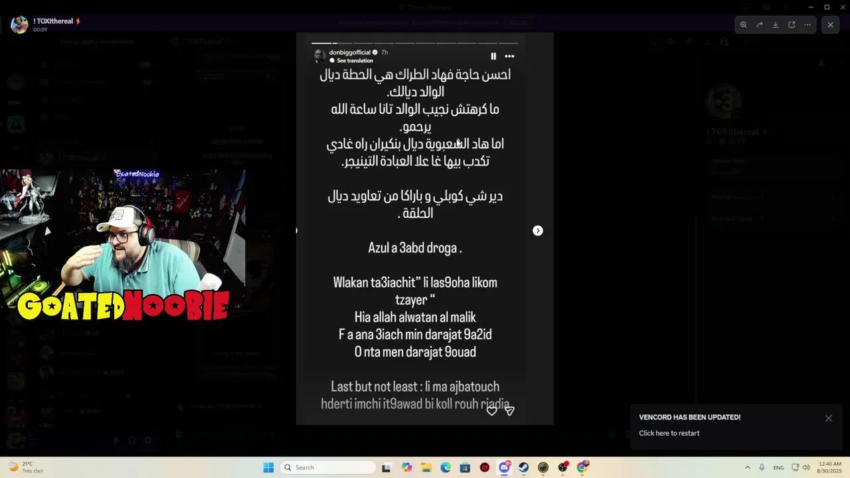Open image in browser via external link icon
Viewport: 850px width, 478px height.
(x=792, y=25)
